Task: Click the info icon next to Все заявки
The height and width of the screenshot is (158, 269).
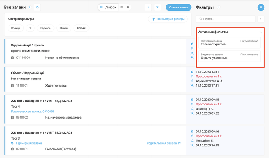Action: point(30,8)
